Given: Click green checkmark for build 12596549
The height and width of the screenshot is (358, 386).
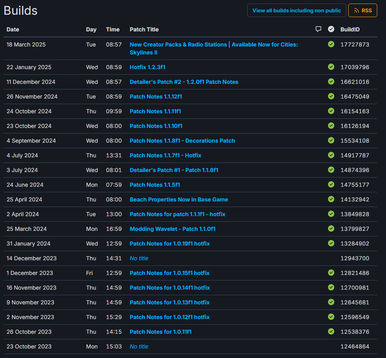Looking at the screenshot, I should point(331,317).
